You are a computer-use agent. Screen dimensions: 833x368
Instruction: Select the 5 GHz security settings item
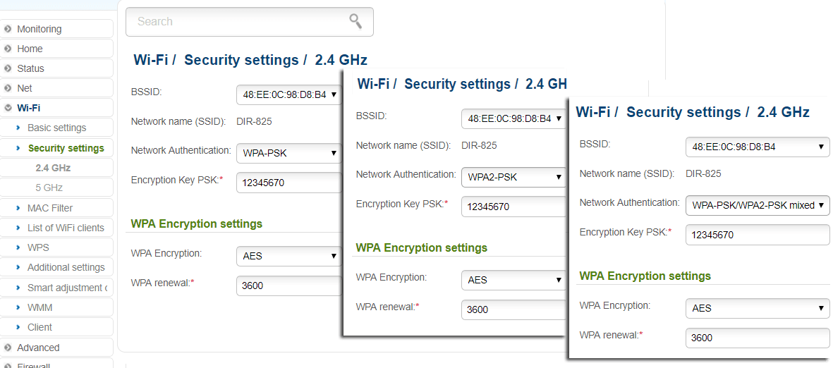[x=49, y=188]
